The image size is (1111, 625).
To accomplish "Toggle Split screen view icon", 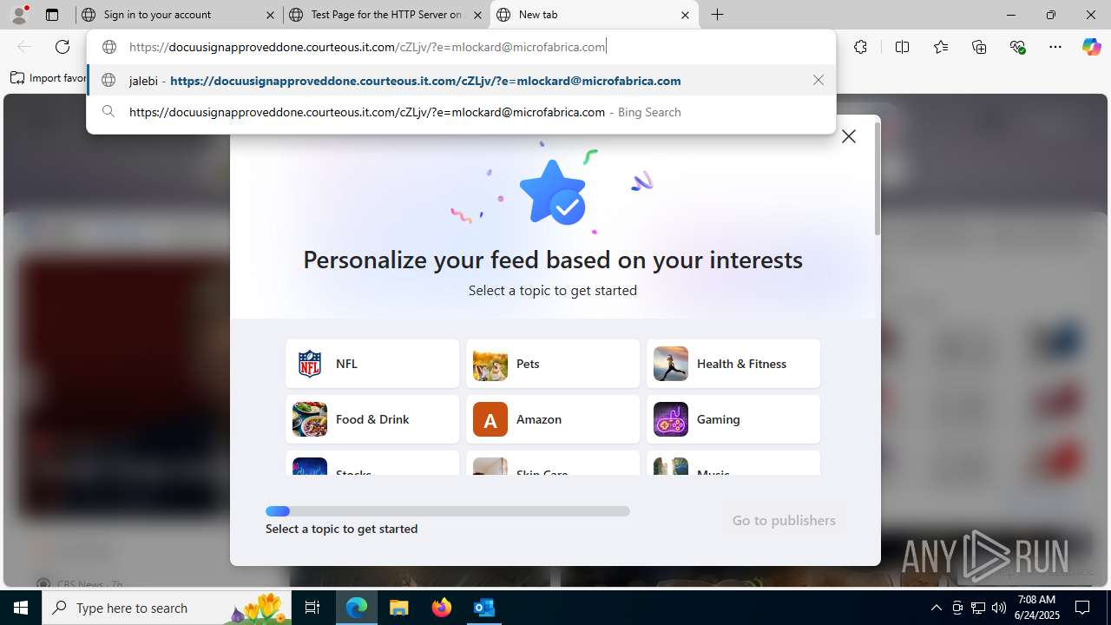I will coord(902,47).
